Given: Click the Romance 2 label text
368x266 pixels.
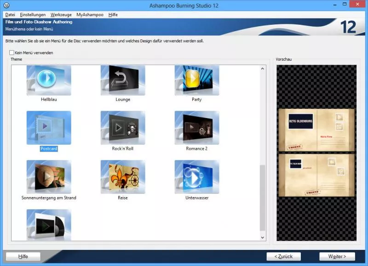Looking at the screenshot, I should pos(197,148).
